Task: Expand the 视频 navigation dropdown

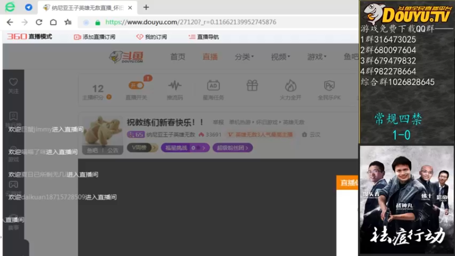Action: tap(280, 57)
